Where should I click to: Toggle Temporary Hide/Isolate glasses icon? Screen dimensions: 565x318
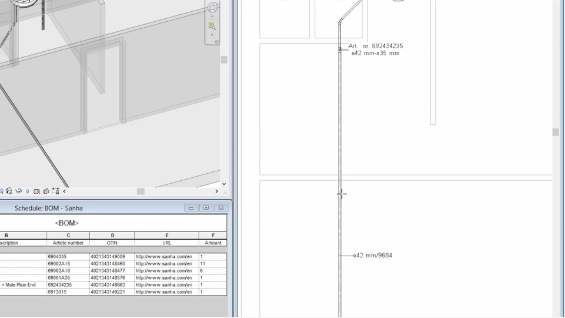(x=19, y=191)
